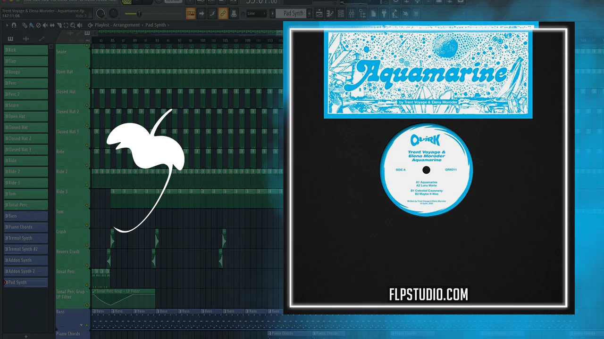Select the Bongo pattern in picker
This screenshot has width=604, height=339.
(26, 72)
